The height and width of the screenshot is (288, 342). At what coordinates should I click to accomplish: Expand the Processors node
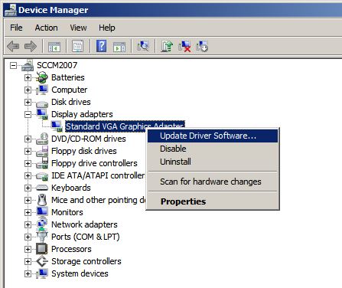click(x=28, y=249)
